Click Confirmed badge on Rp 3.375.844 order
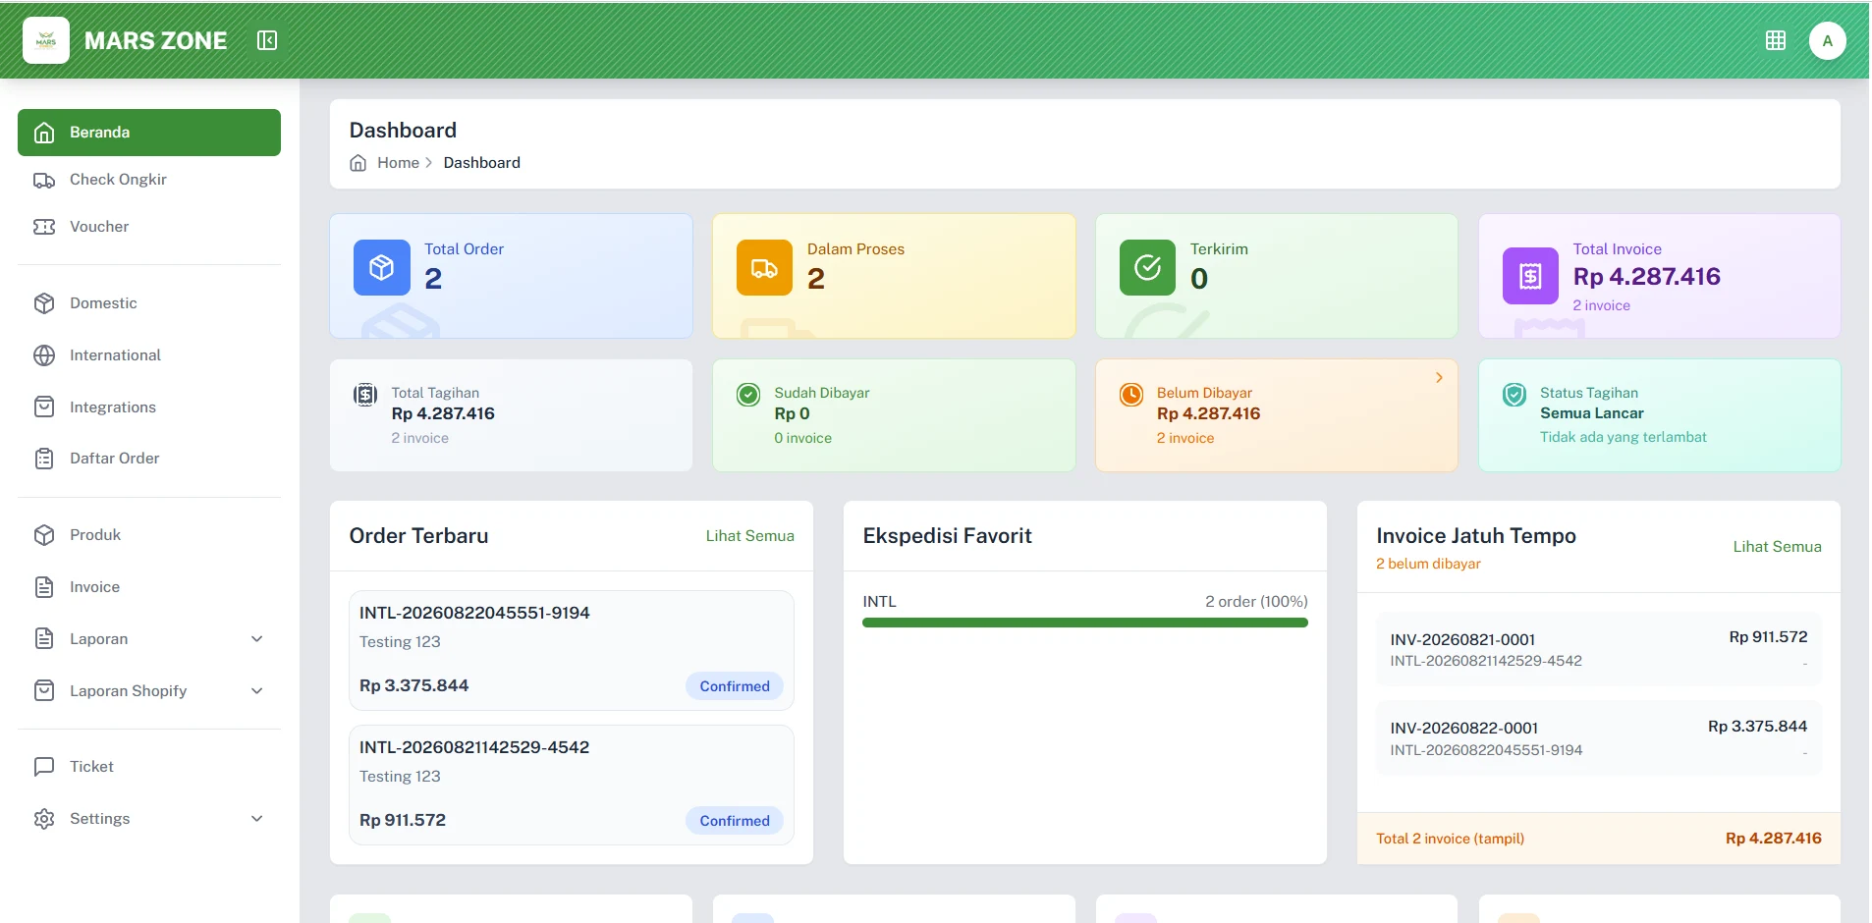This screenshot has width=1872, height=923. (x=735, y=686)
